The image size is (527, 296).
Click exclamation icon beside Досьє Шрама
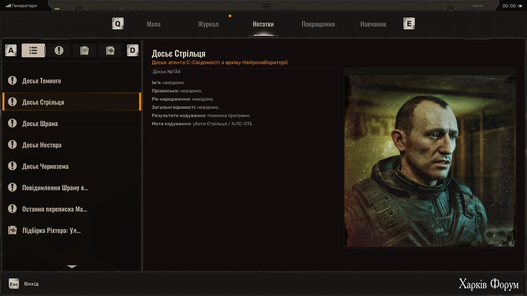point(12,123)
